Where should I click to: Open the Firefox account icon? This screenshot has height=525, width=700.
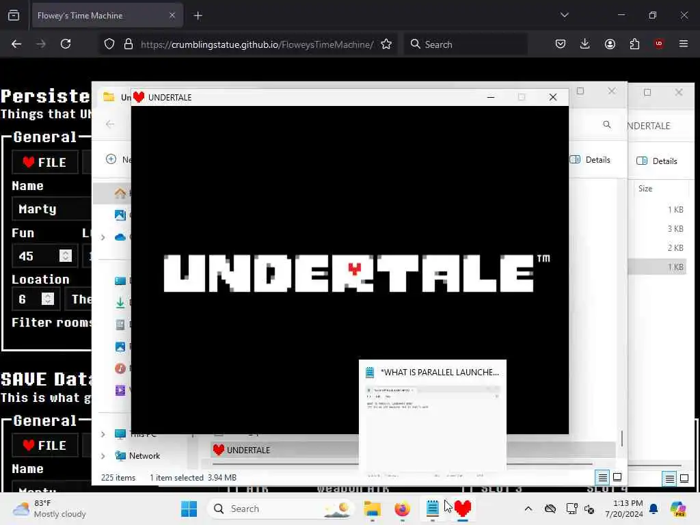[610, 44]
